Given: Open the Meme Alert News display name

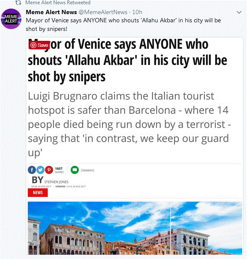Looking at the screenshot, I should click(51, 12).
